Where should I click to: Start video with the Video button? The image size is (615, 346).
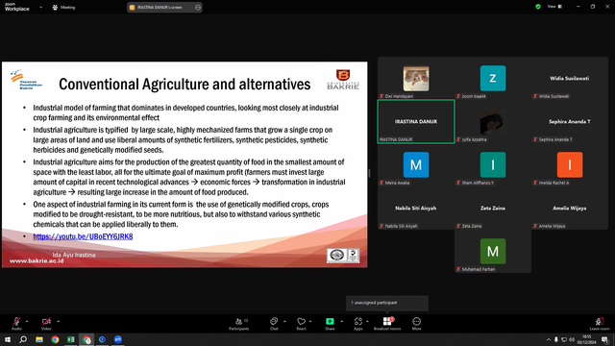click(x=46, y=324)
